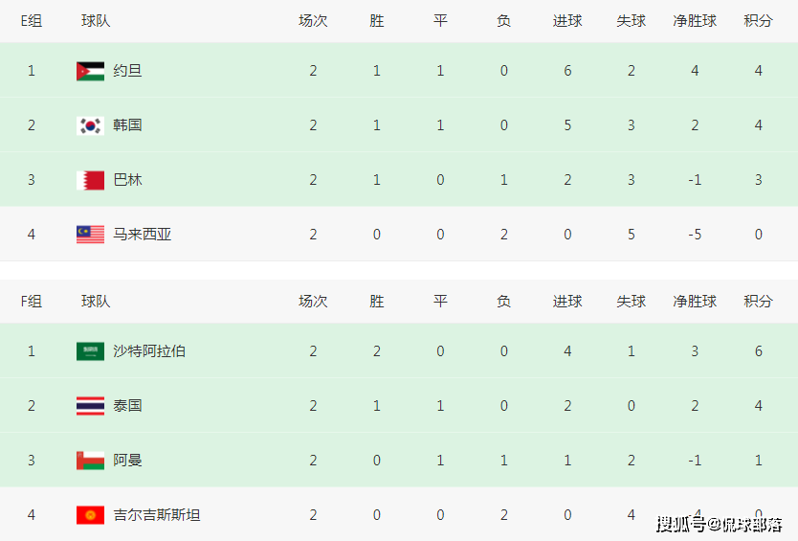Select team name 沙特阿拉伯
This screenshot has height=541, width=798.
point(149,351)
